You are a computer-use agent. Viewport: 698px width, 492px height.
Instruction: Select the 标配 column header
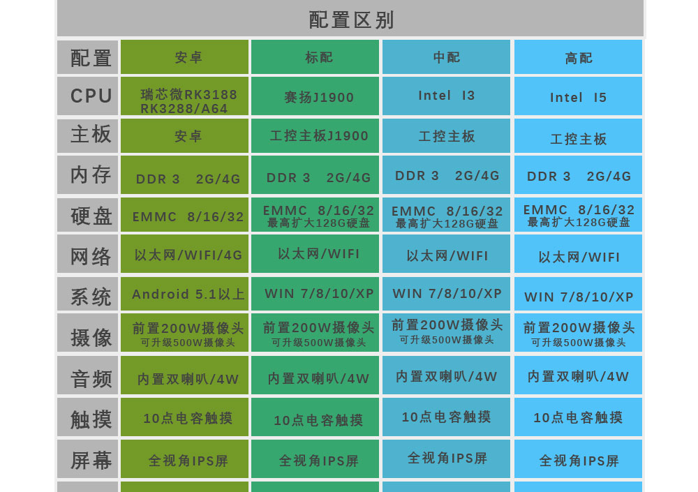coord(315,57)
